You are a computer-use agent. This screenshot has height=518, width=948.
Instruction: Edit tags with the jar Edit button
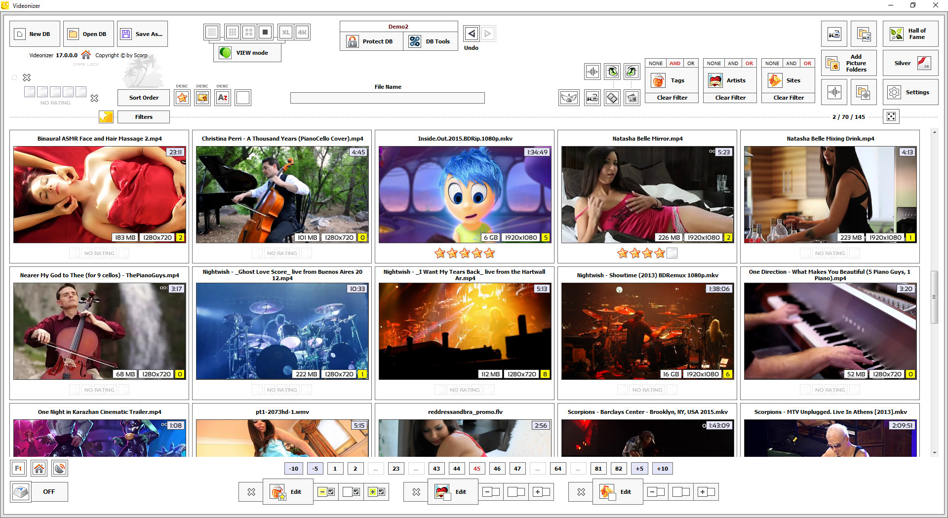288,492
